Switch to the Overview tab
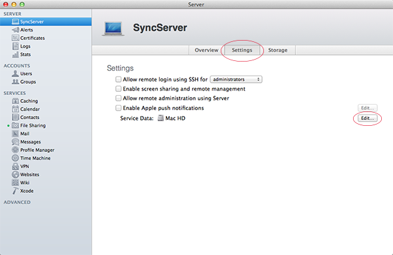Screen dimensions: 393x255 (x=206, y=50)
